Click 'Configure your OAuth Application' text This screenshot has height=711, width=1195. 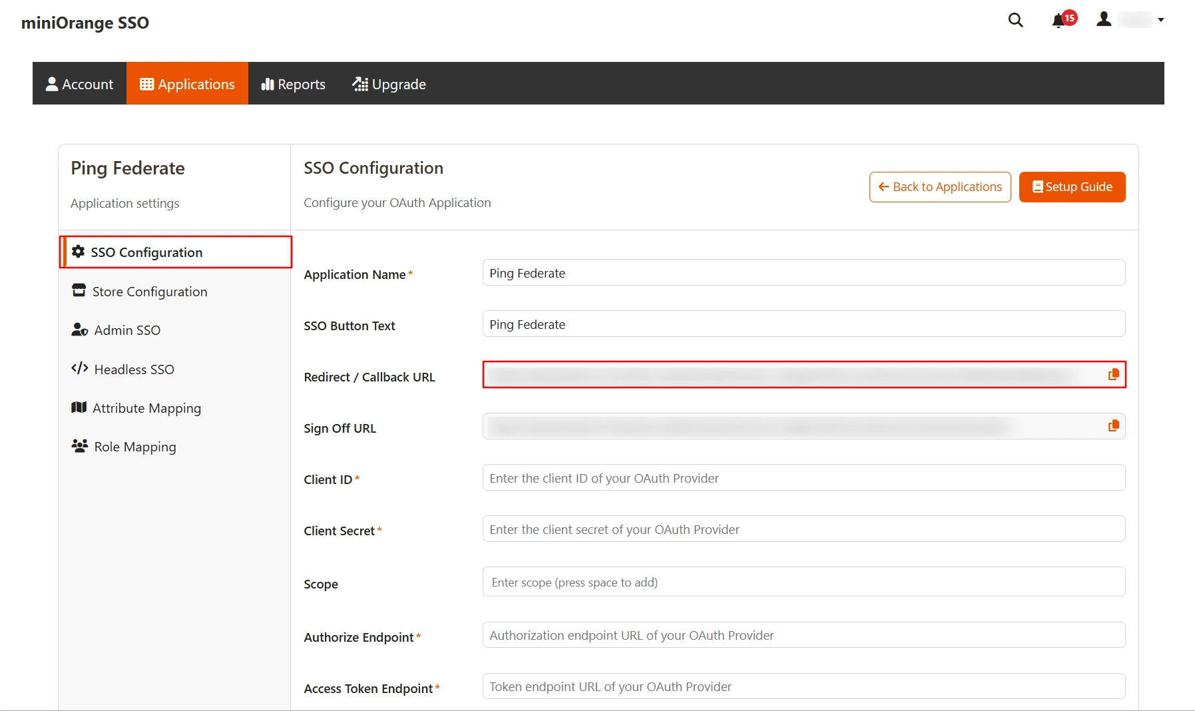[x=397, y=203]
